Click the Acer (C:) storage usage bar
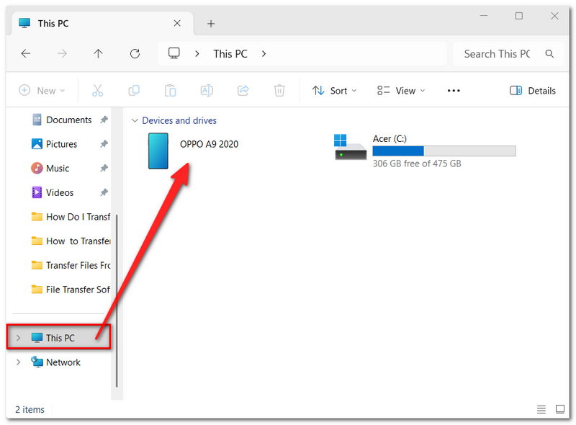Image resolution: width=576 pixels, height=425 pixels. click(x=444, y=151)
